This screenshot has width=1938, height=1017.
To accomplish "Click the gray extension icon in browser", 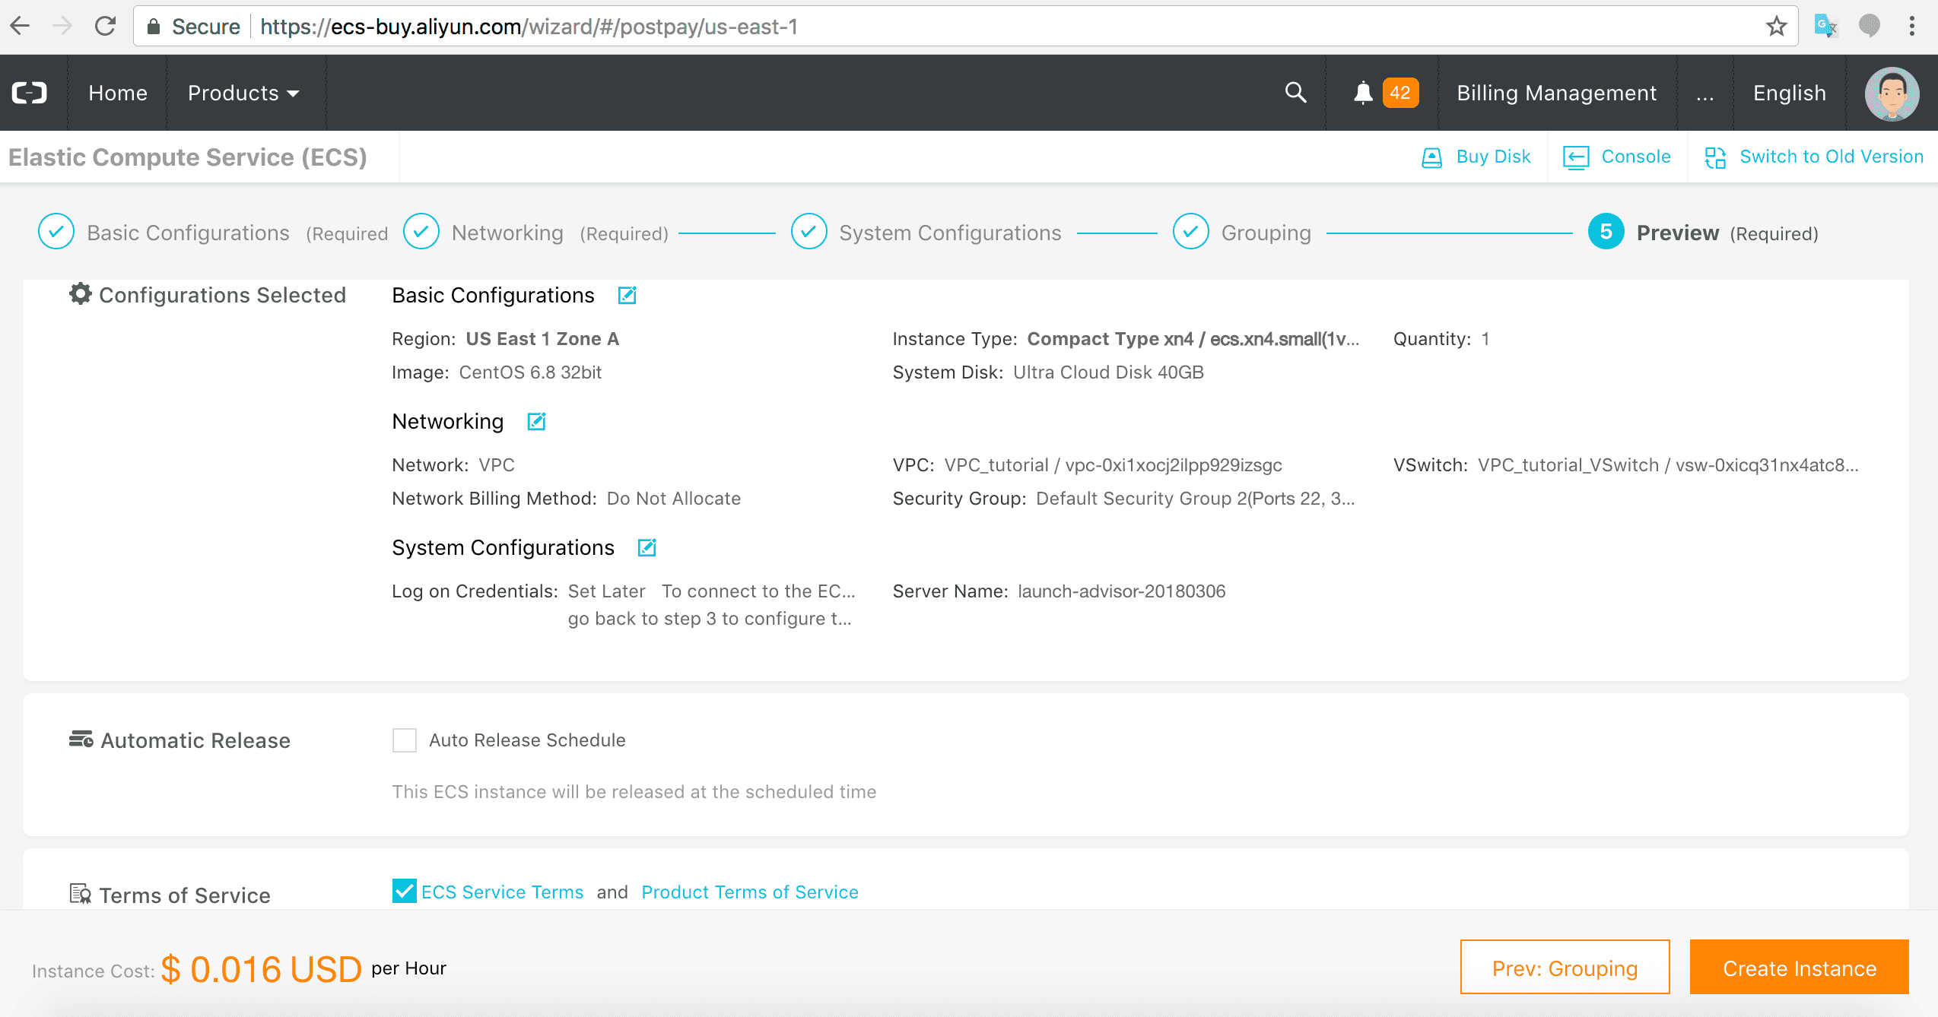I will pyautogui.click(x=1869, y=27).
